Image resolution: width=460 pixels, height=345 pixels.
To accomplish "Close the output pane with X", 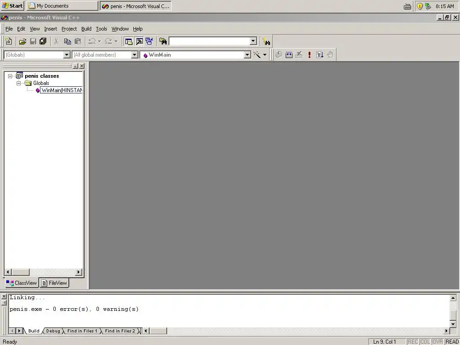I will pos(4,296).
